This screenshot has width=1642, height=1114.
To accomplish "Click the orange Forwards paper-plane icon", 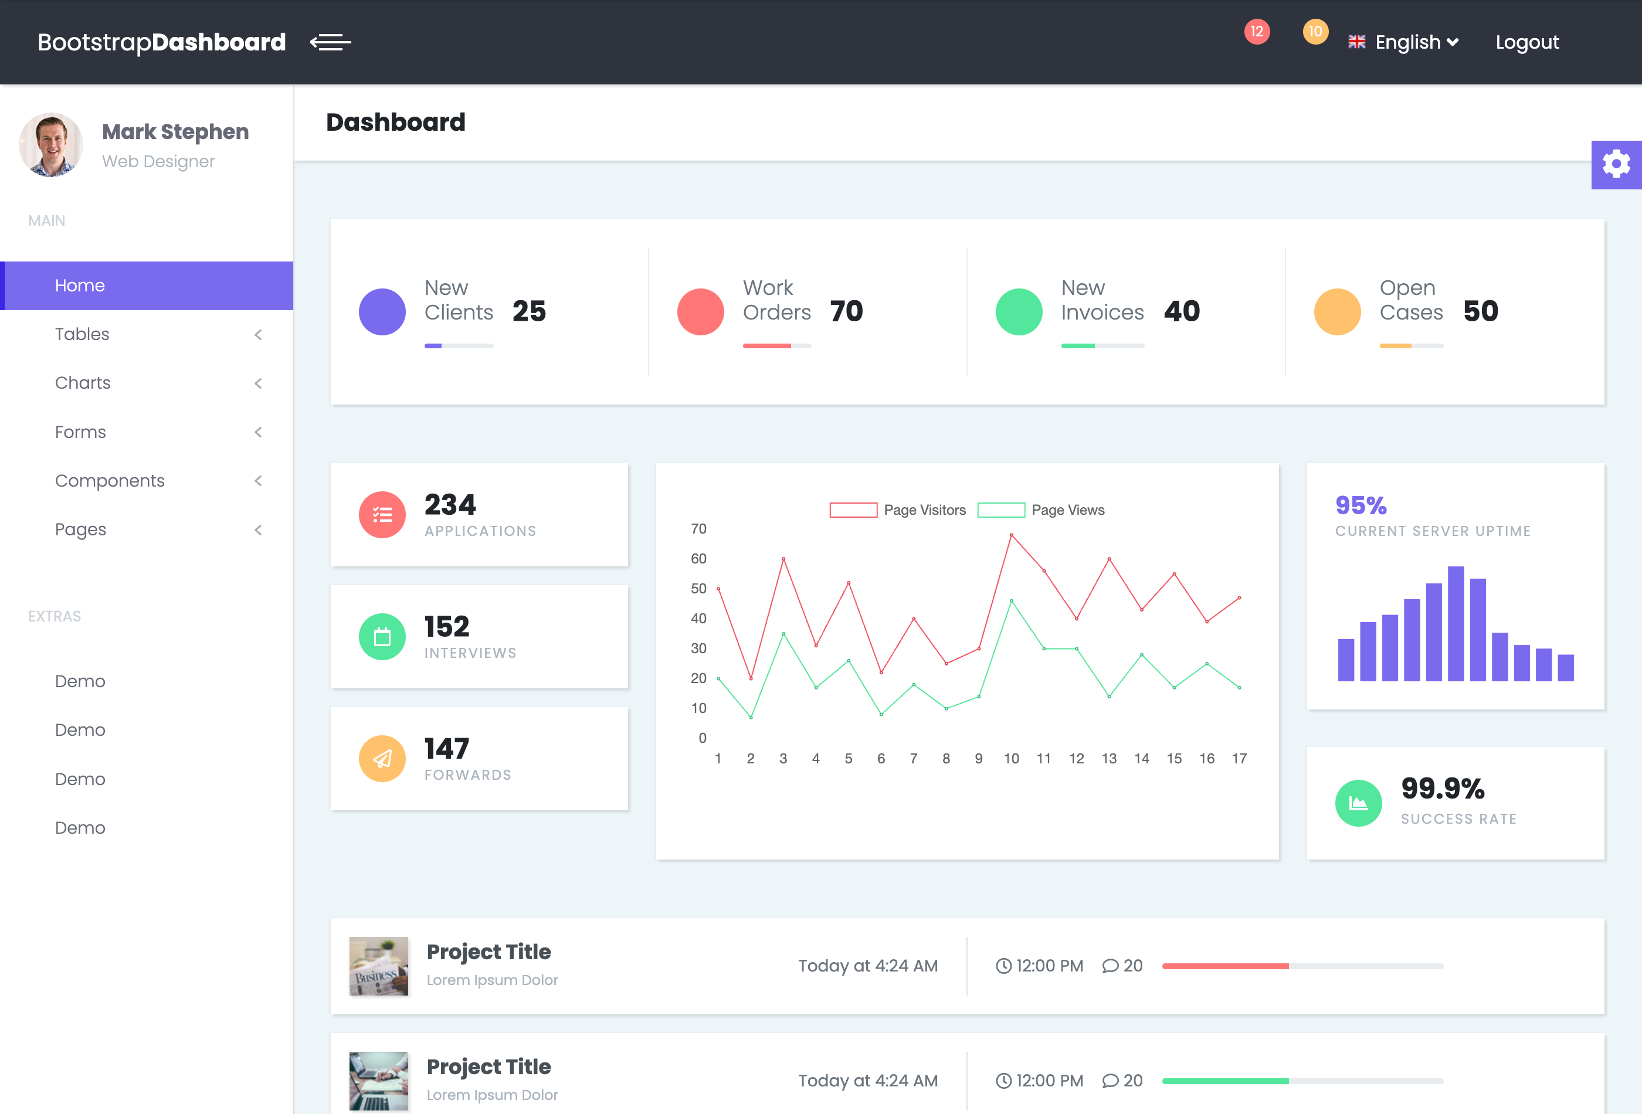I will coord(382,759).
